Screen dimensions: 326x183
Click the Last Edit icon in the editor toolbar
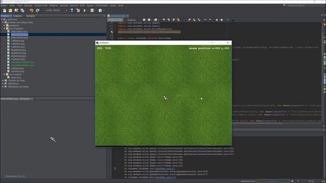tap(144, 20)
